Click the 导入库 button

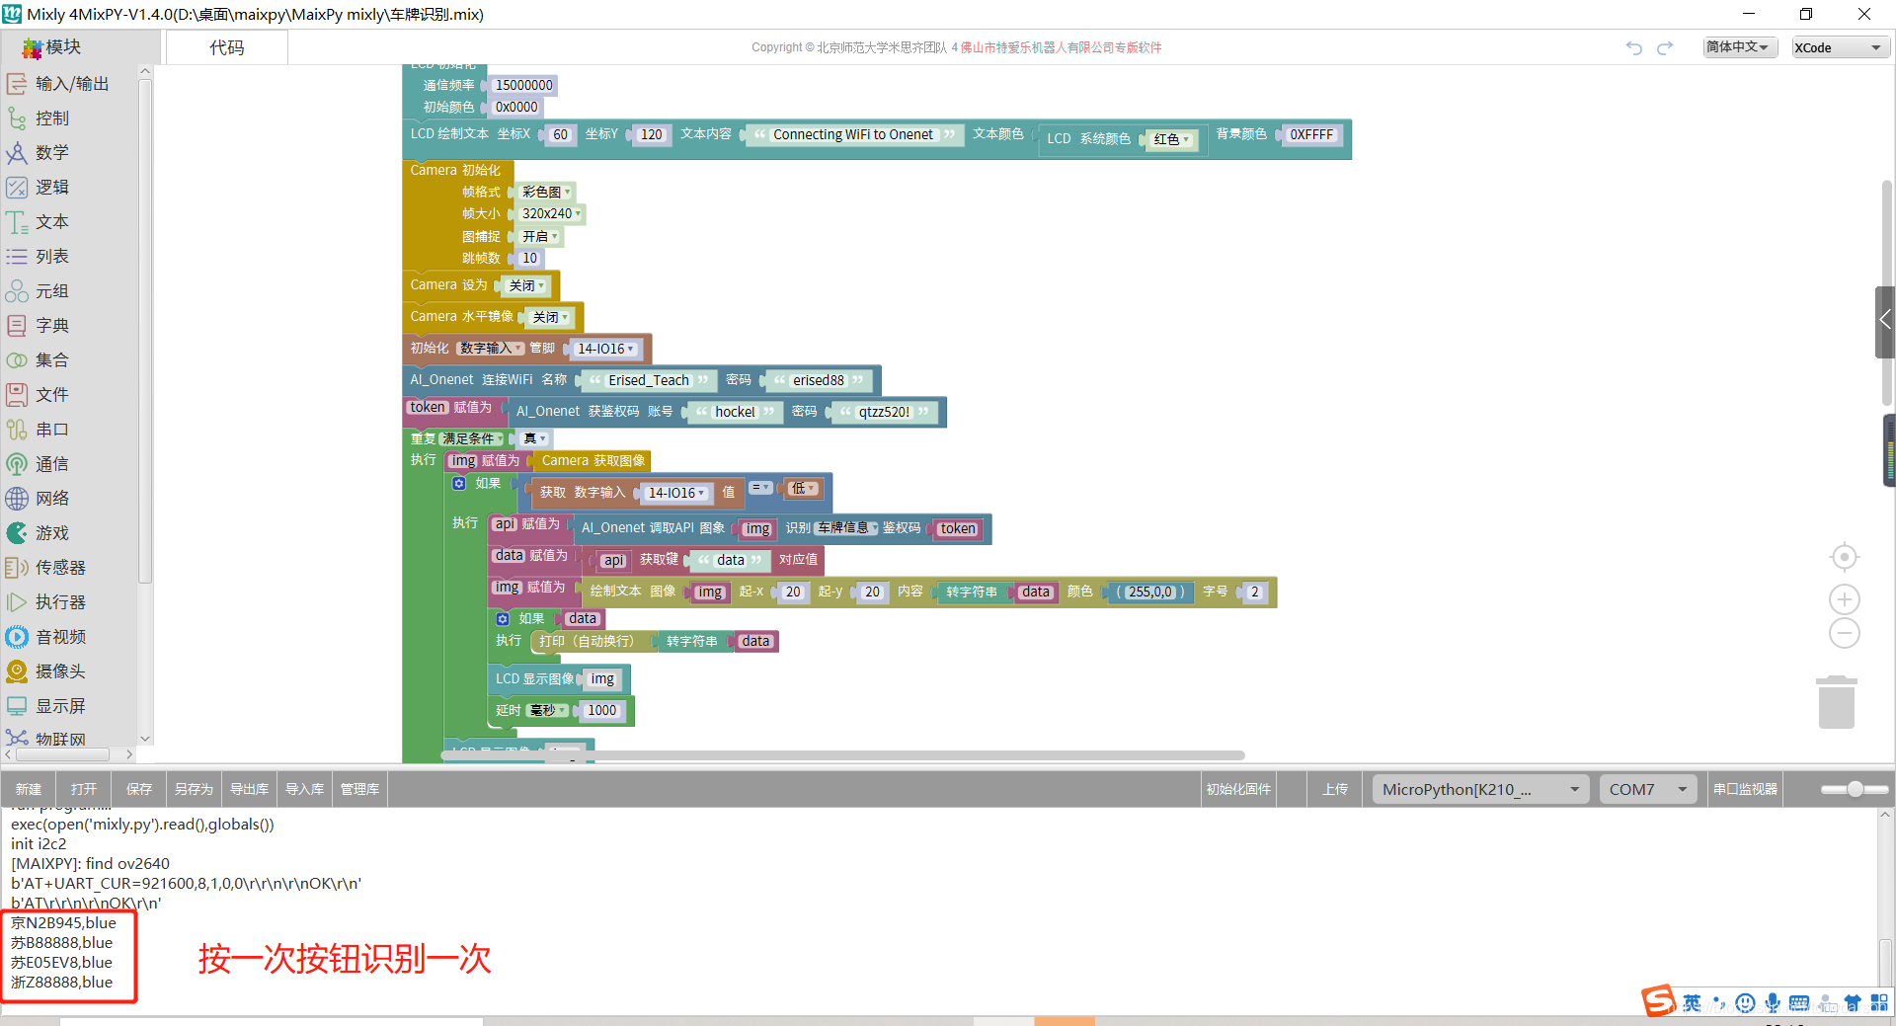304,789
